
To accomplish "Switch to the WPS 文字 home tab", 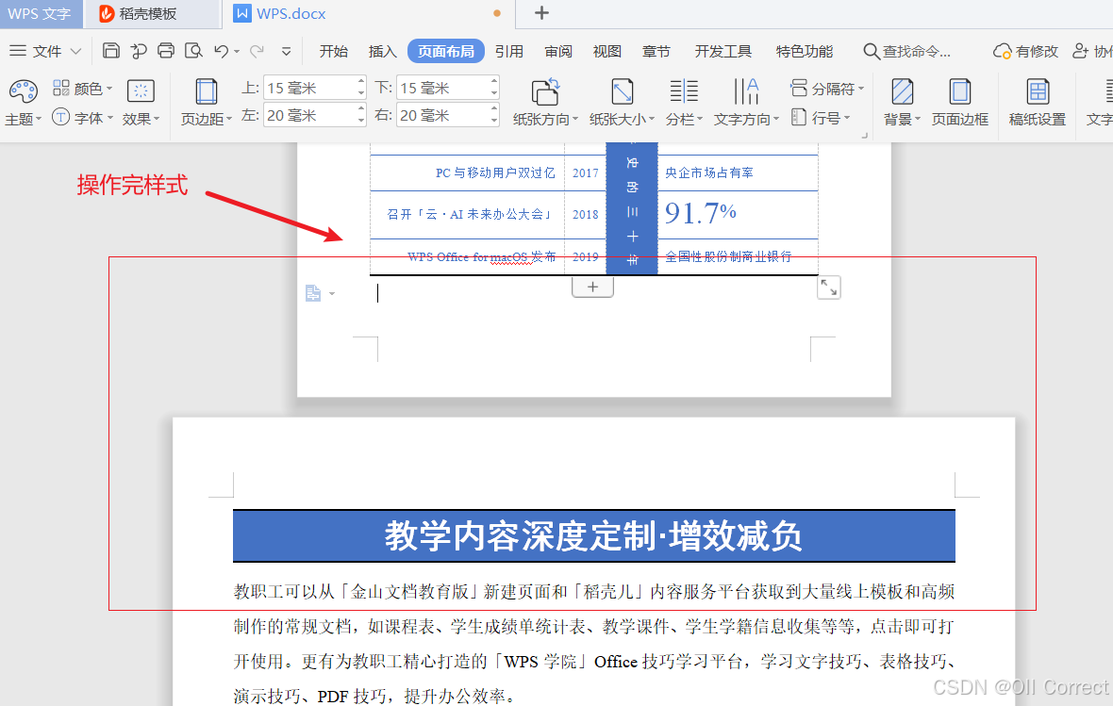I will pyautogui.click(x=41, y=14).
